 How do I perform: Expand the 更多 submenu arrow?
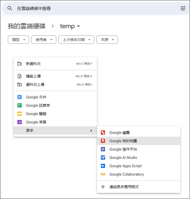pyautogui.click(x=91, y=131)
